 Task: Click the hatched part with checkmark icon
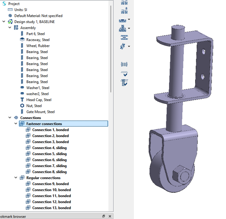coord(124,82)
